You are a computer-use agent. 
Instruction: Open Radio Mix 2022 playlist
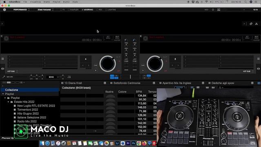click(x=27, y=121)
